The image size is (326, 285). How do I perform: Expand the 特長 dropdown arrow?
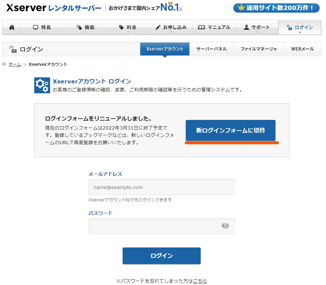pos(43,32)
